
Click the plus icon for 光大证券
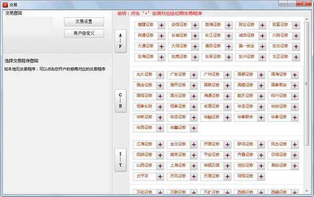pyautogui.click(x=160, y=75)
